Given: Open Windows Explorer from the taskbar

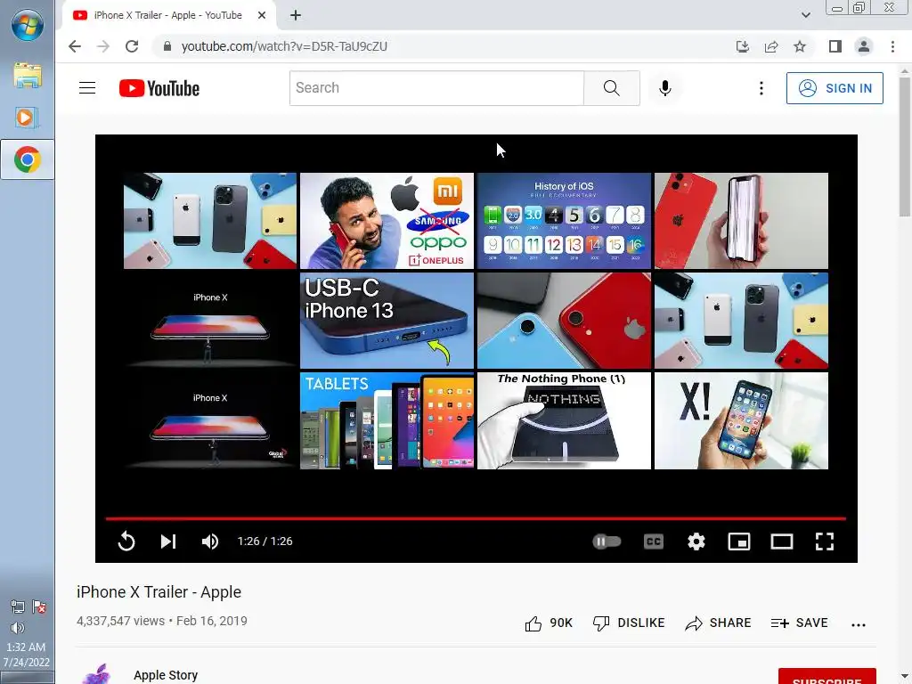Looking at the screenshot, I should (27, 76).
